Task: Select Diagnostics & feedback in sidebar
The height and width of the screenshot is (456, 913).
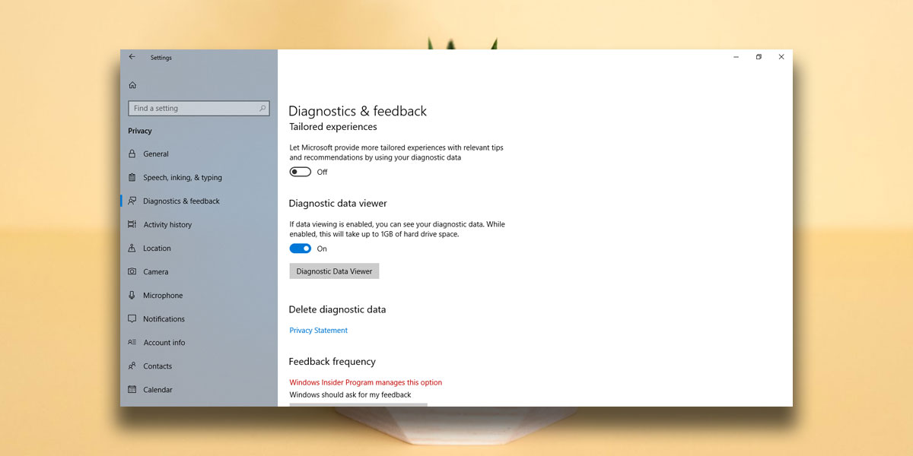Action: click(199, 201)
